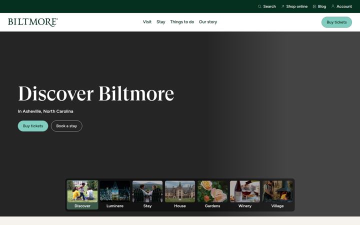Screen dimensions: 360x225
Task: Select the Gardens thumbnail
Action: click(x=212, y=194)
